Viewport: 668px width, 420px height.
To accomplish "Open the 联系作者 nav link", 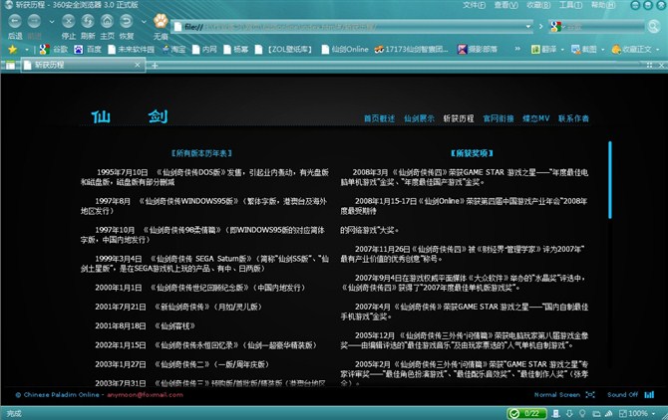I will (x=573, y=118).
